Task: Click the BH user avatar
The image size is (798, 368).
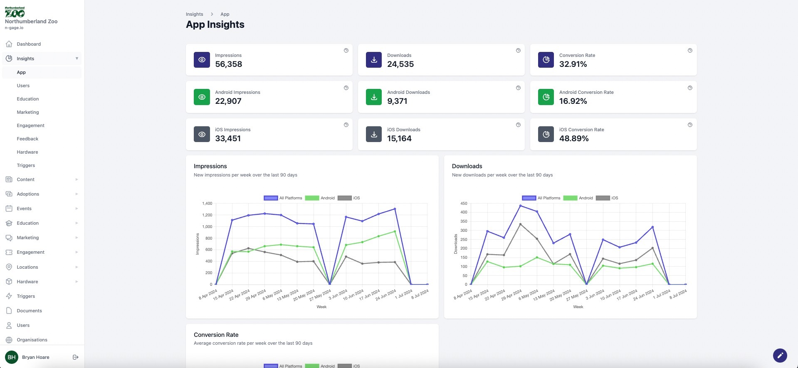Action: coord(12,357)
